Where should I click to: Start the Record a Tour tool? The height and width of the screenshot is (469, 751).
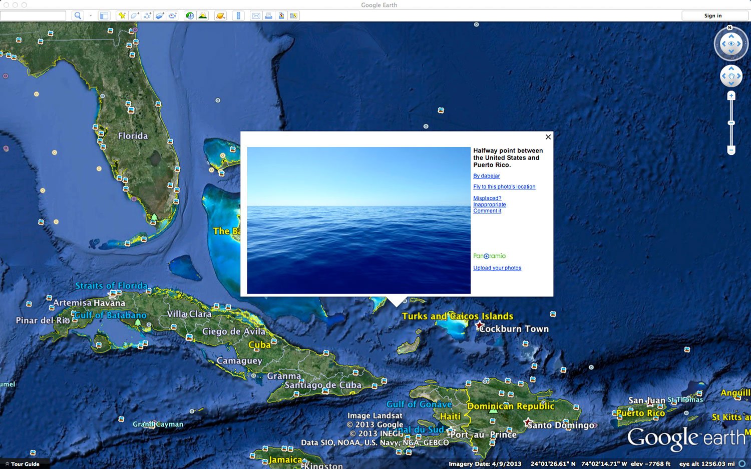tap(173, 15)
